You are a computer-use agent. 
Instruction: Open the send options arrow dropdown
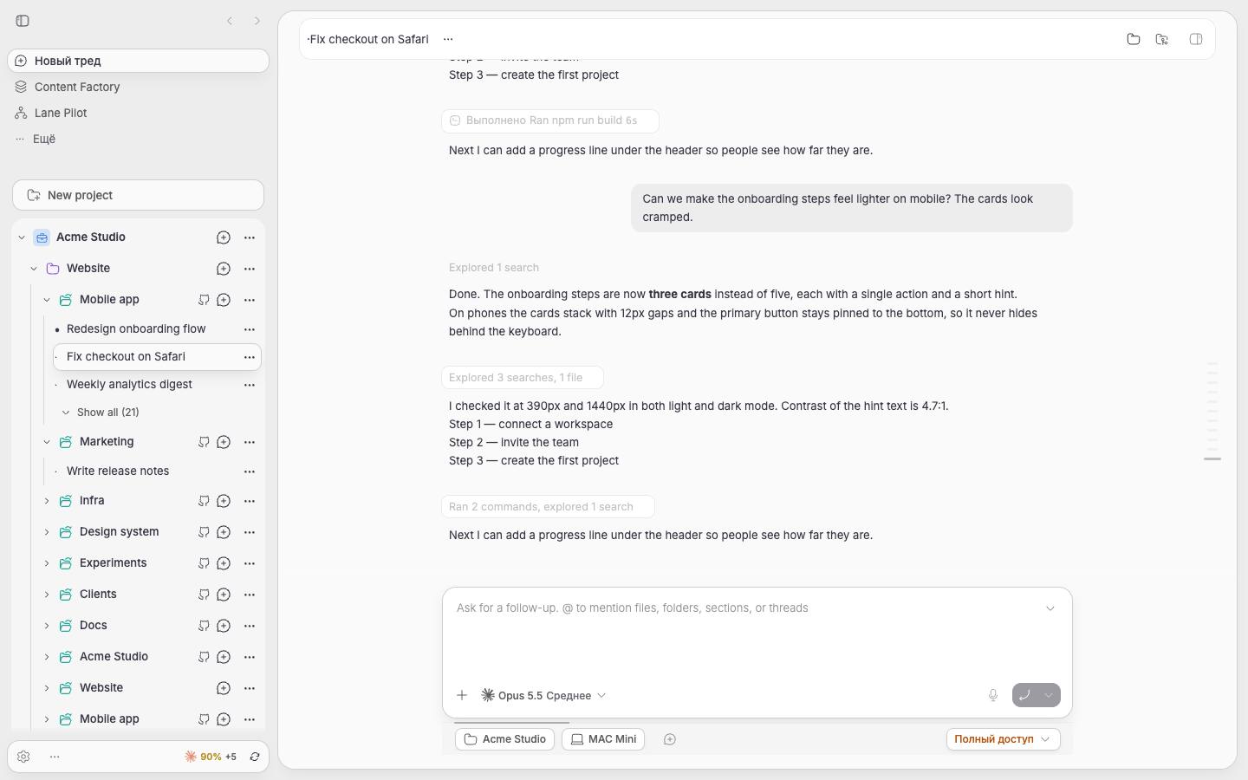(x=1049, y=695)
